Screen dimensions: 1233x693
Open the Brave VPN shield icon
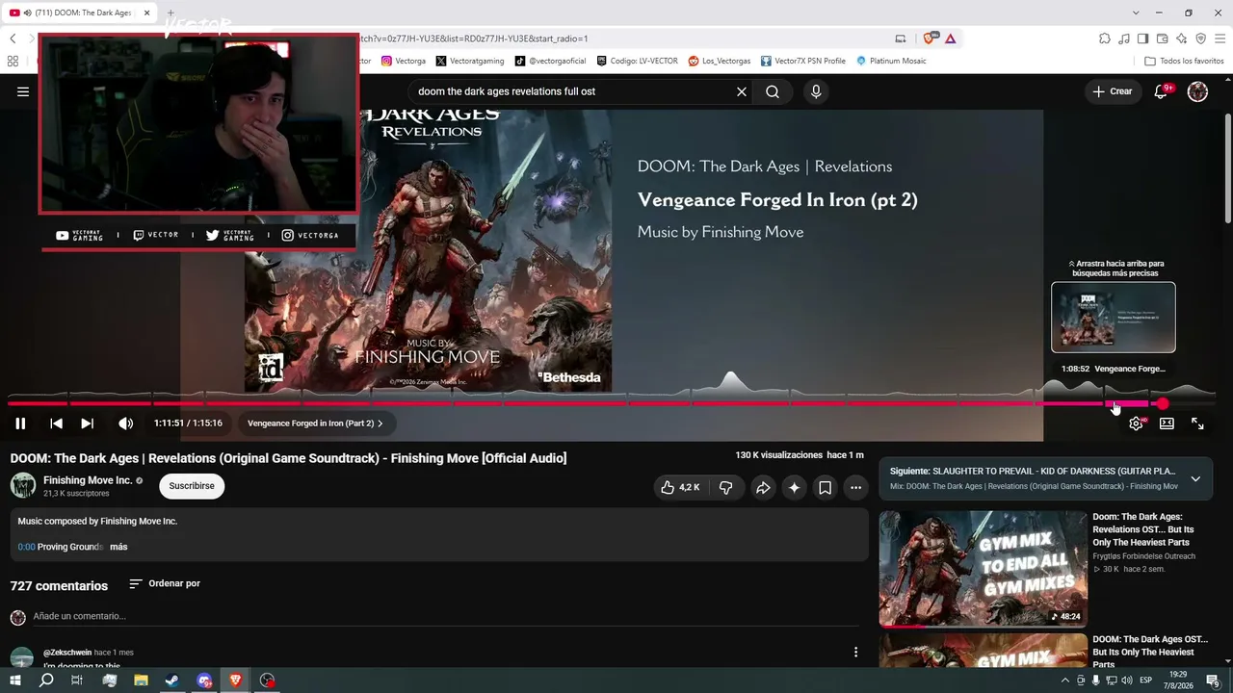(x=1200, y=38)
